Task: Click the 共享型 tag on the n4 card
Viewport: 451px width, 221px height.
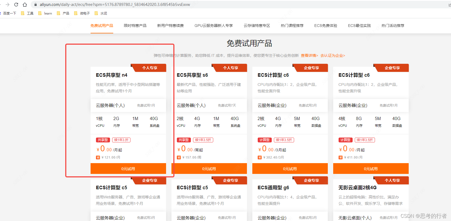Action: point(103,140)
